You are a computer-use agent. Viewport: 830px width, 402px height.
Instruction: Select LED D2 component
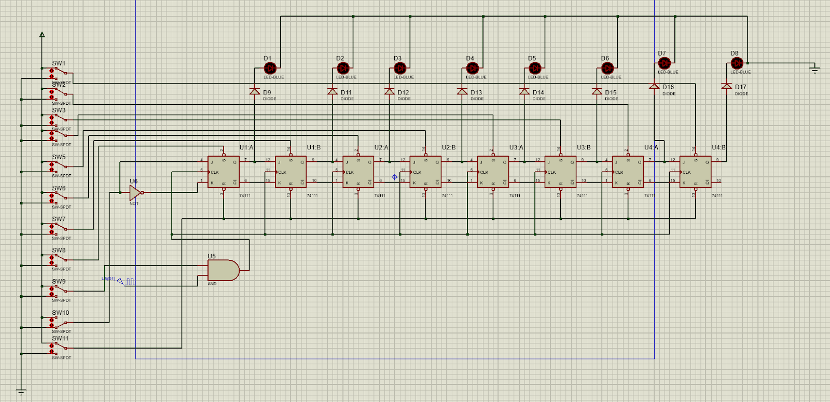click(x=343, y=68)
